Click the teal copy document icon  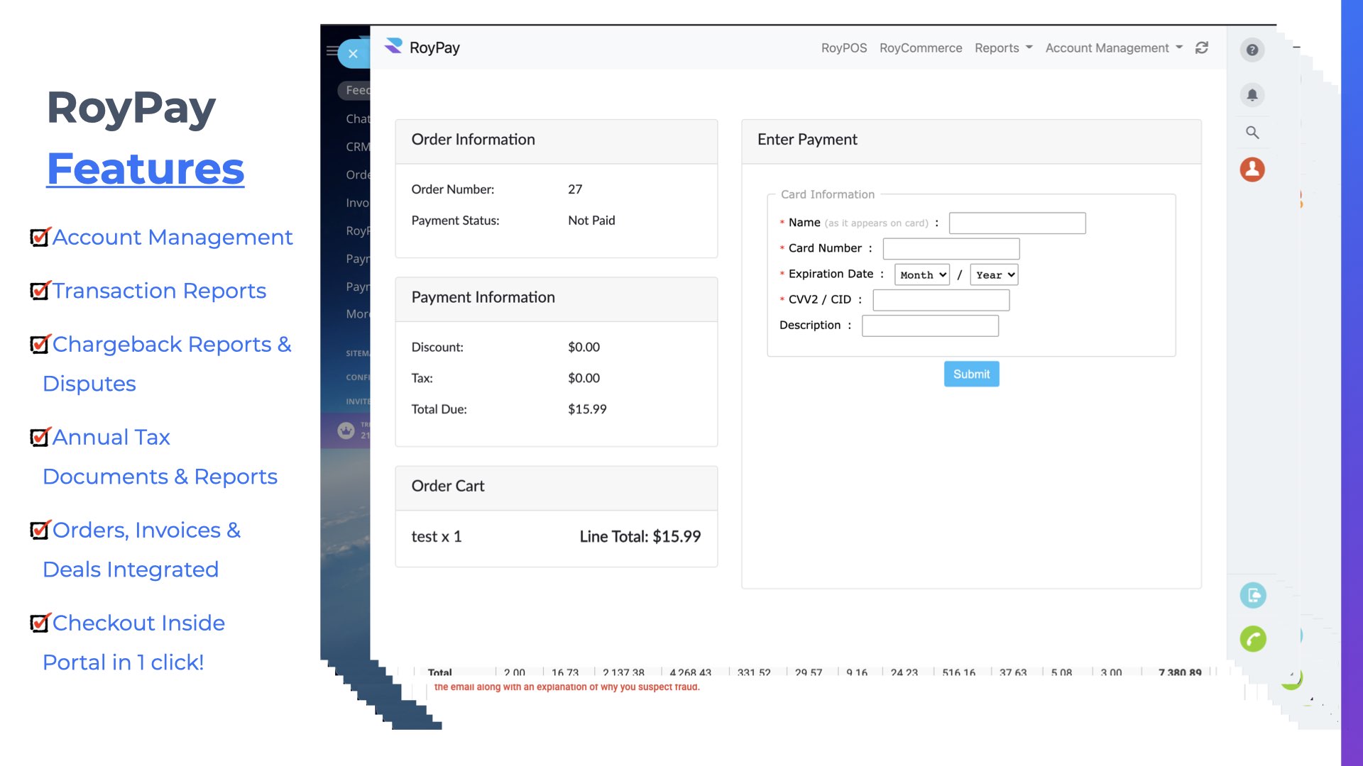point(1253,595)
